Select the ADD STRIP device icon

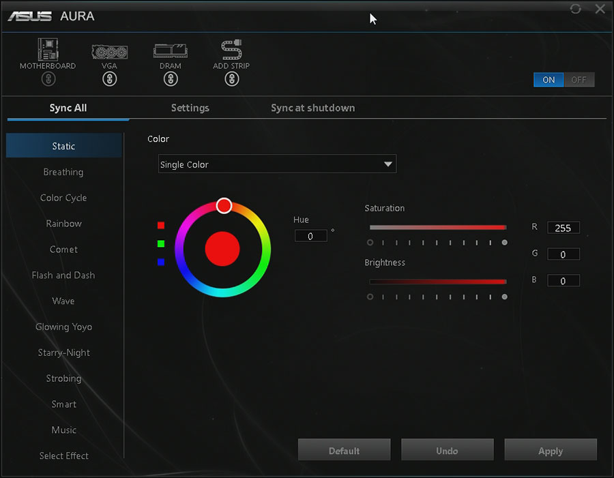pyautogui.click(x=231, y=50)
